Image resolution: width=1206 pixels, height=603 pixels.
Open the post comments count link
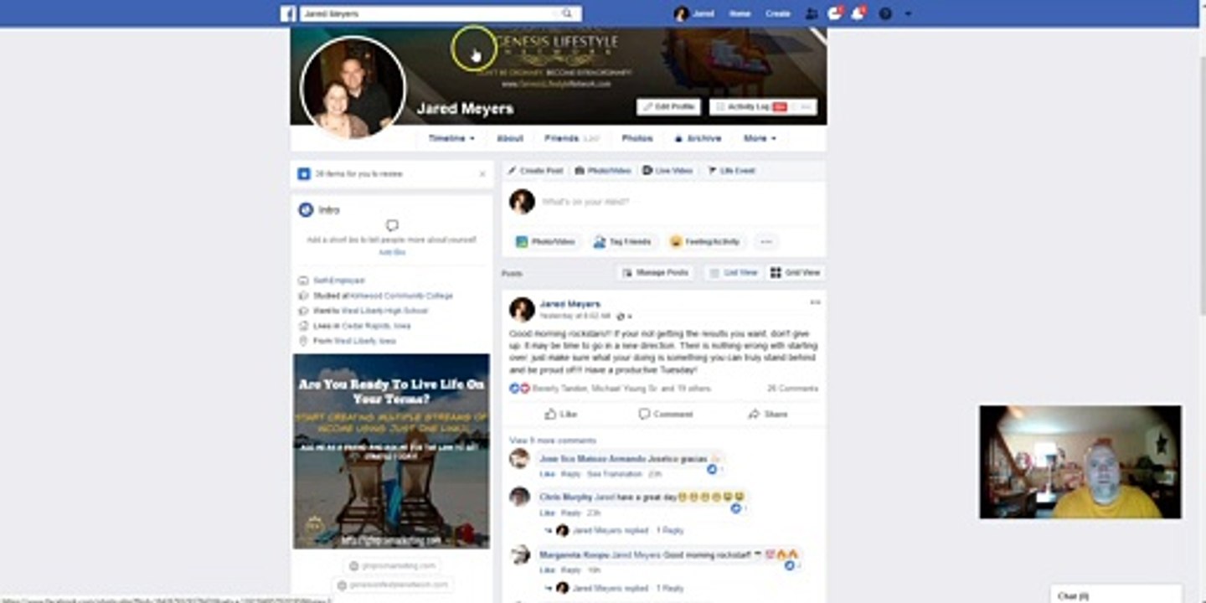click(x=792, y=389)
